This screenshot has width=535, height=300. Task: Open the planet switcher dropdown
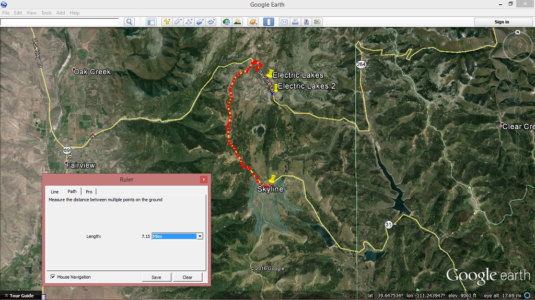pos(253,22)
